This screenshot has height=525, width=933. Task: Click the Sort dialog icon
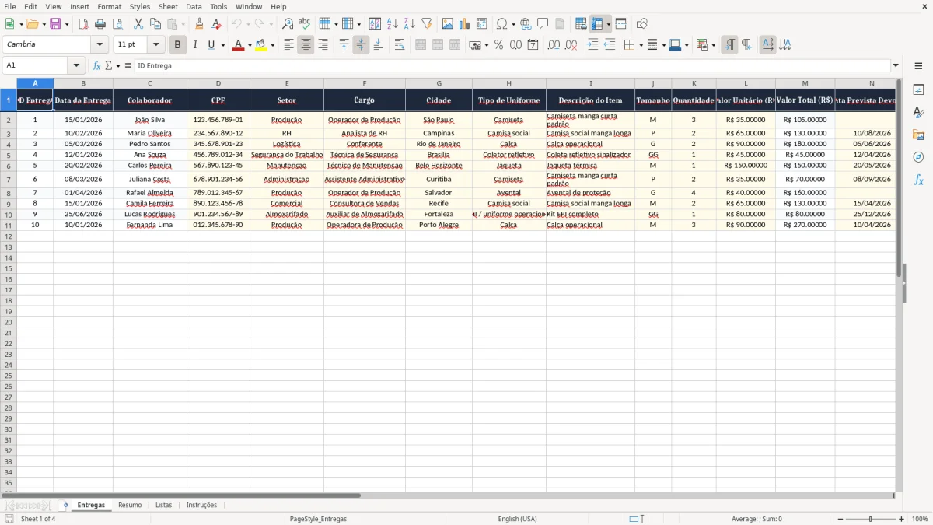375,24
